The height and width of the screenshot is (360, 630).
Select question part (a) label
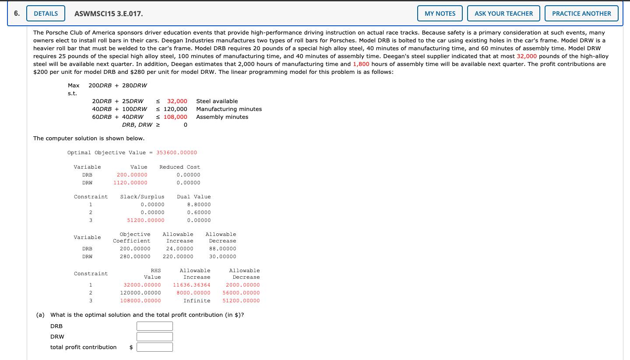pos(40,315)
